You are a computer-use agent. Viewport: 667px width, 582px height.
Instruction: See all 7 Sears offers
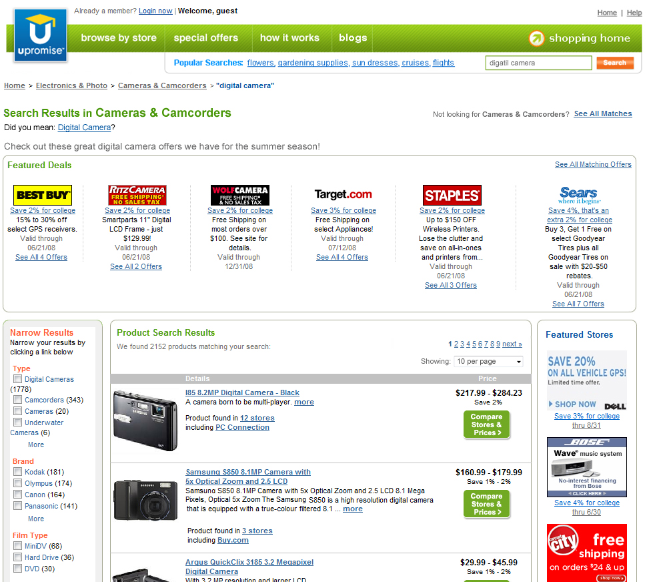tap(578, 304)
